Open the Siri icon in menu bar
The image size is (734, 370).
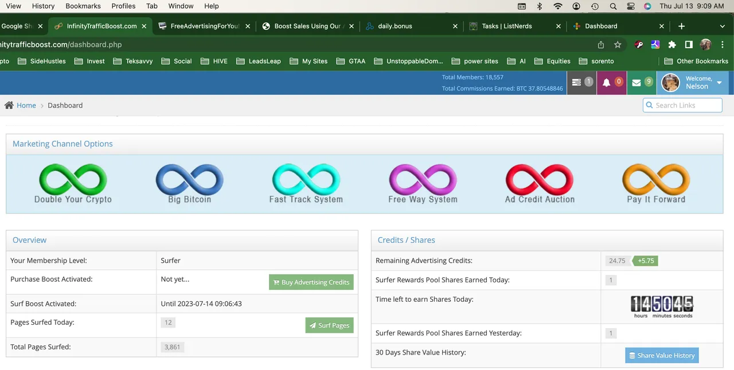647,6
